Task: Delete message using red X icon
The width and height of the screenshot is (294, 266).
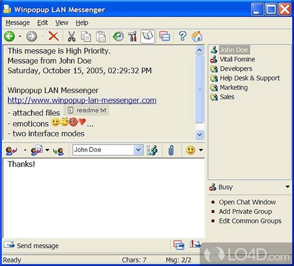Action: click(53, 37)
